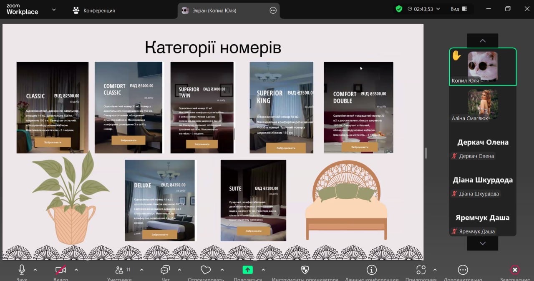Start video with the Видео camera icon
The height and width of the screenshot is (281, 534).
[x=60, y=269]
